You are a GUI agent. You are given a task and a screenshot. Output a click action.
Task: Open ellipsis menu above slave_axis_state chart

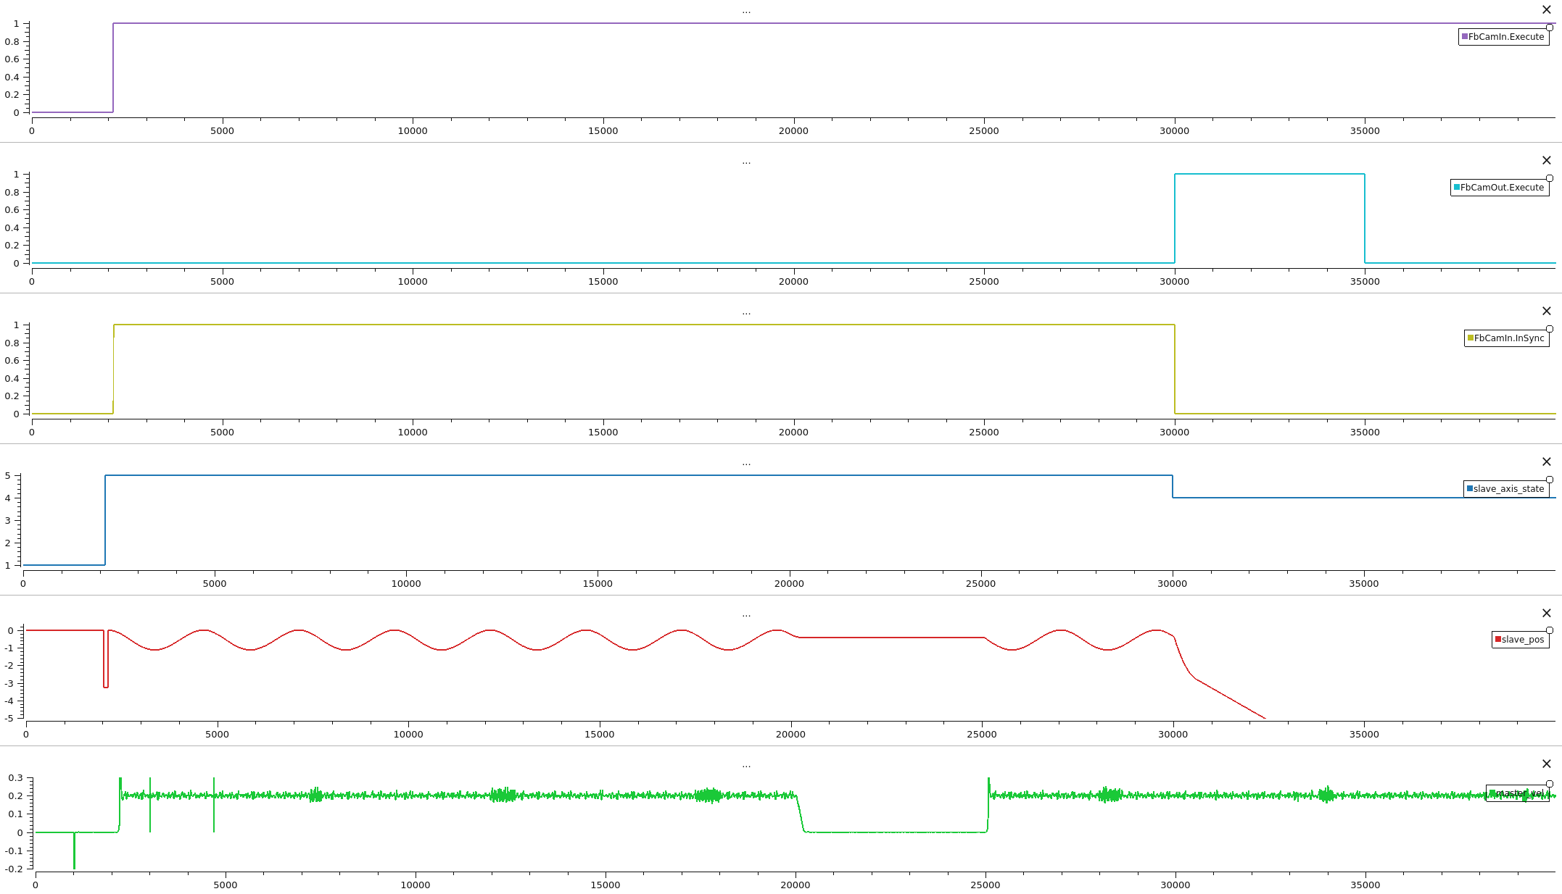coord(746,464)
